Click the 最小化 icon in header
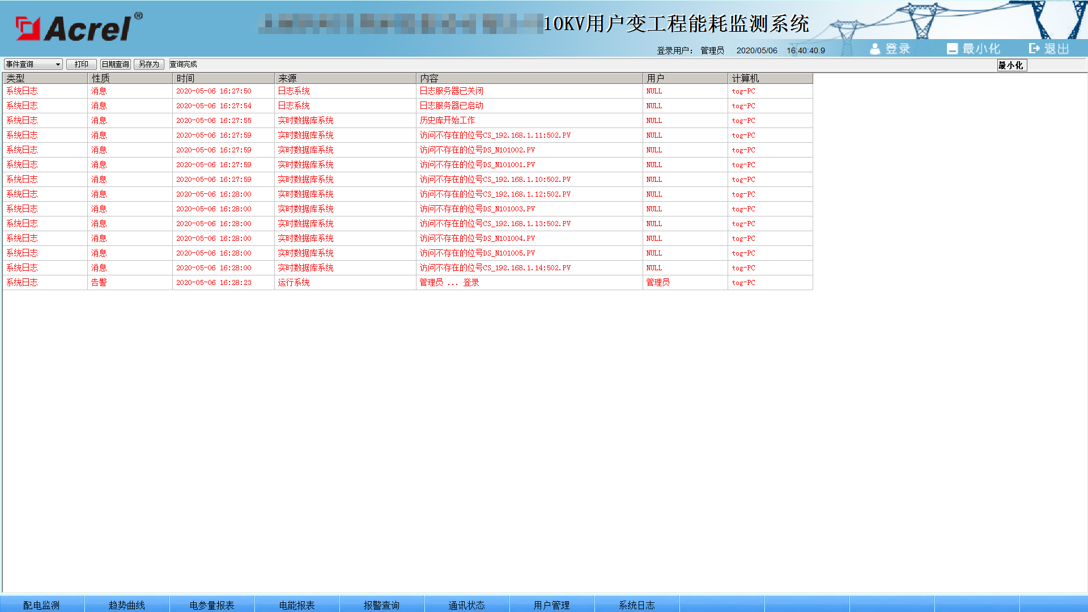The image size is (1088, 612). tap(952, 49)
